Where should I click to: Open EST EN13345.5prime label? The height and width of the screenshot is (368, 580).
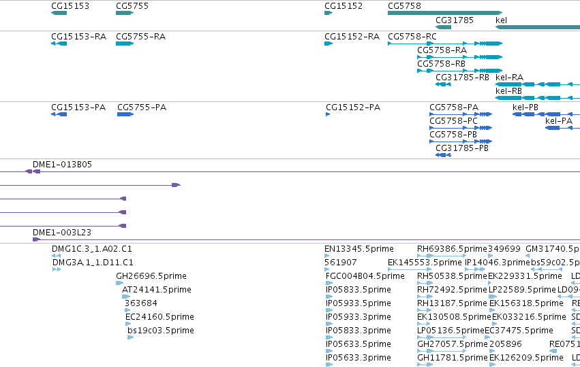pyautogui.click(x=359, y=249)
